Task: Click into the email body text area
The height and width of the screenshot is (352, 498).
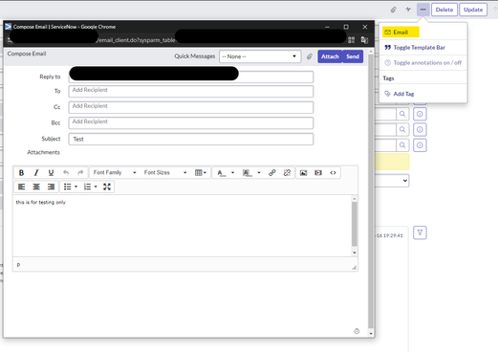Action: pos(183,226)
